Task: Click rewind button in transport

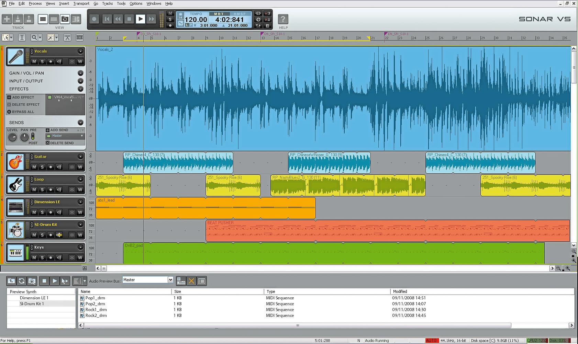Action: click(118, 19)
